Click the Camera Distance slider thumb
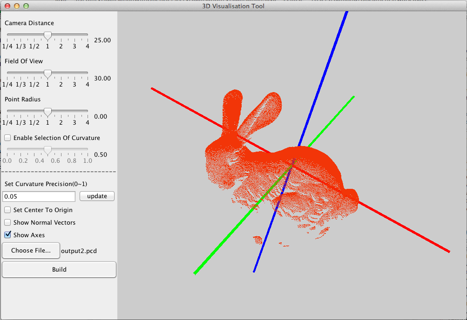This screenshot has height=320, width=467. pyautogui.click(x=47, y=36)
